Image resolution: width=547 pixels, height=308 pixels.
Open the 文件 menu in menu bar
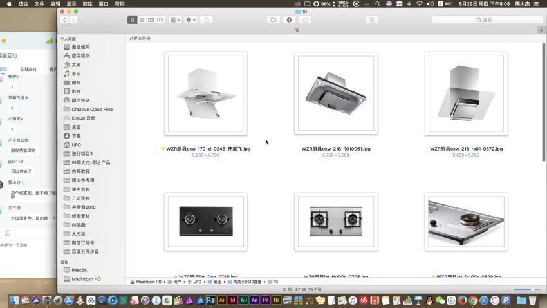pos(39,4)
